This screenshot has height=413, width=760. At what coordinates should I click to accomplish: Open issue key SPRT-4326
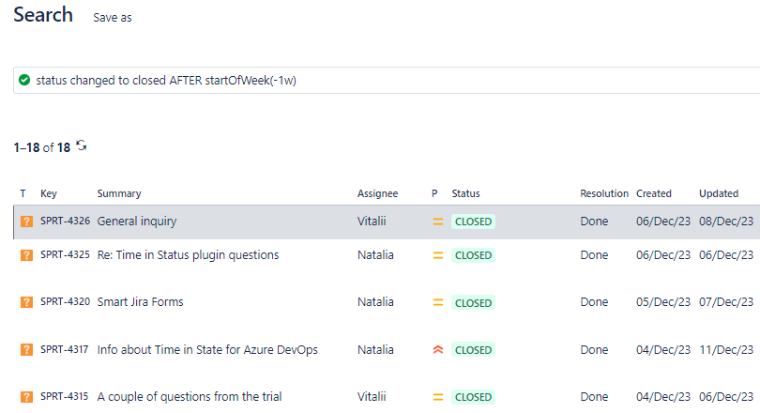(x=65, y=222)
